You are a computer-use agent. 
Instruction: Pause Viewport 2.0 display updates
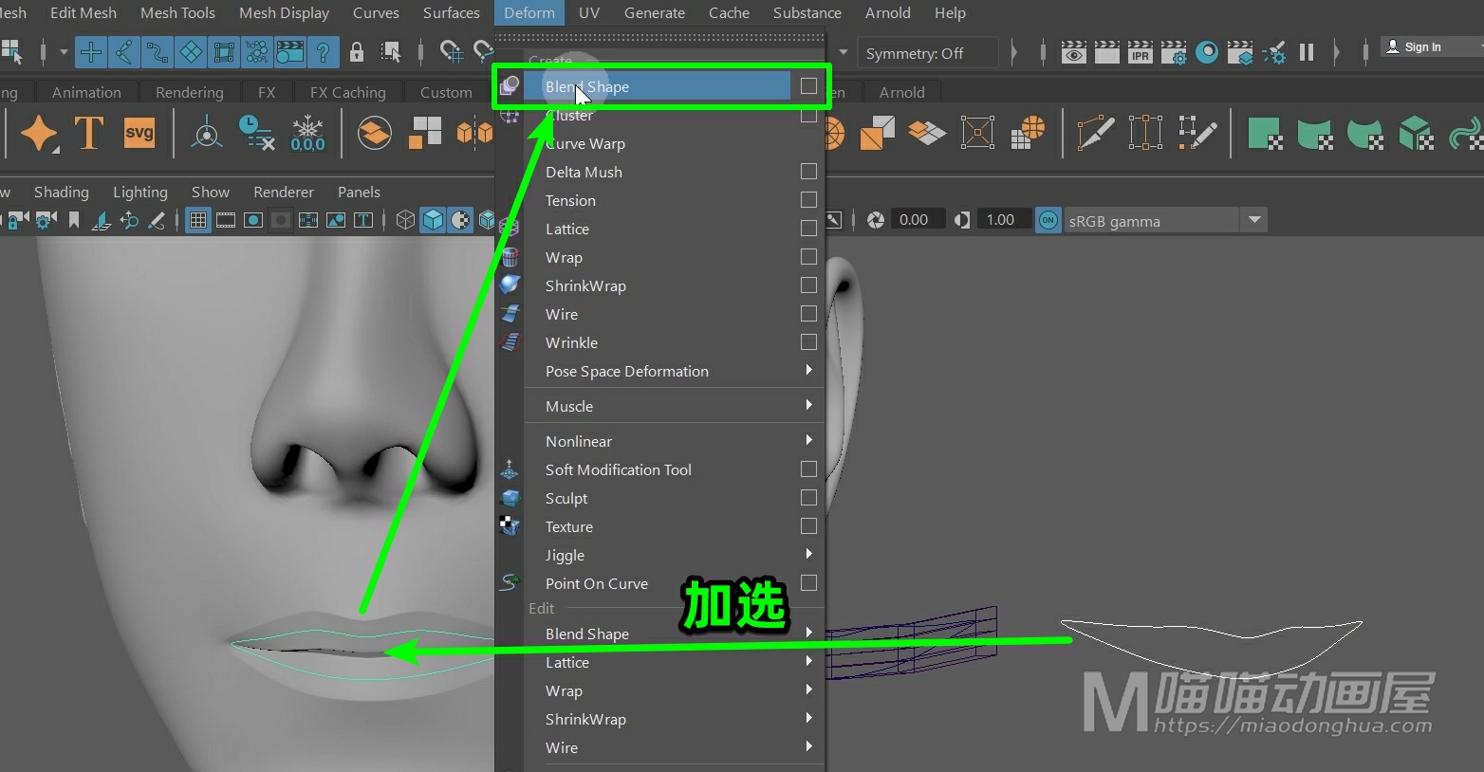pyautogui.click(x=1307, y=52)
